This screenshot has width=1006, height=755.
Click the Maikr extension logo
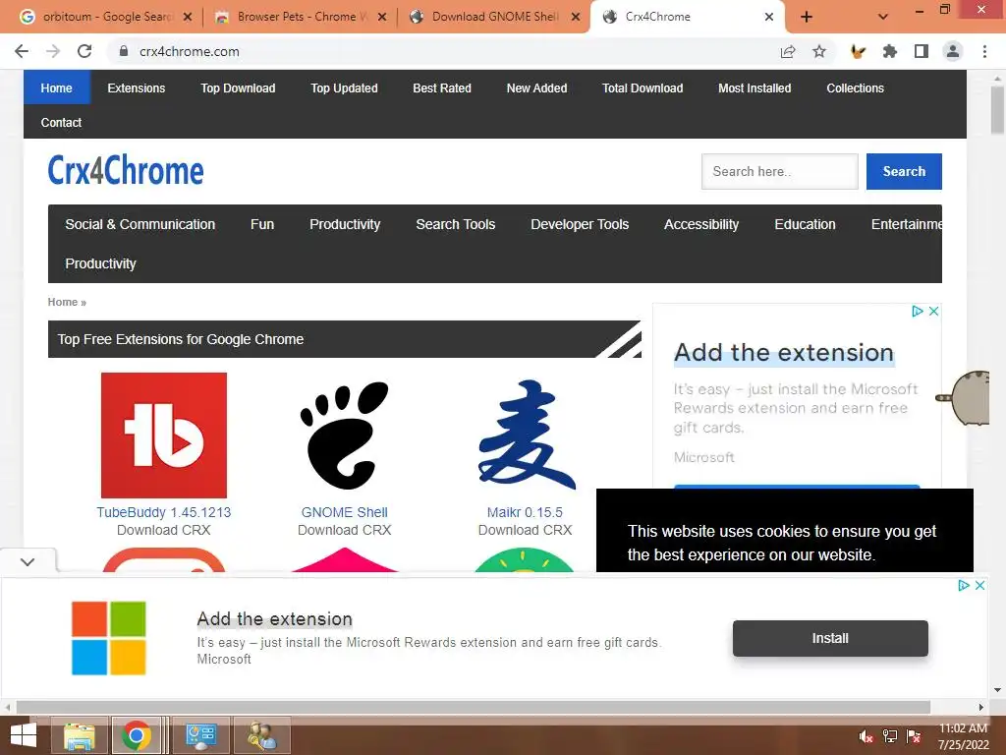coord(527,434)
